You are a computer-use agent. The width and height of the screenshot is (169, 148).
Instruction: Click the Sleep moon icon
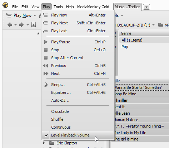tap(46, 85)
